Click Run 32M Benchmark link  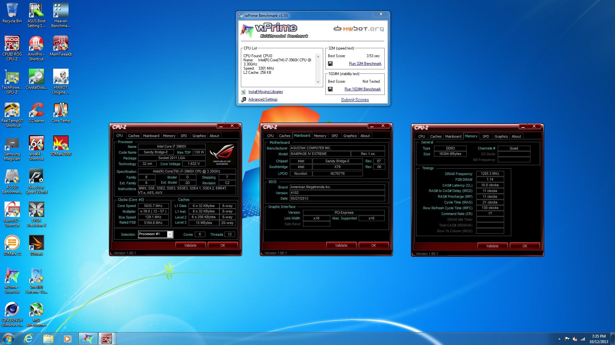365,64
